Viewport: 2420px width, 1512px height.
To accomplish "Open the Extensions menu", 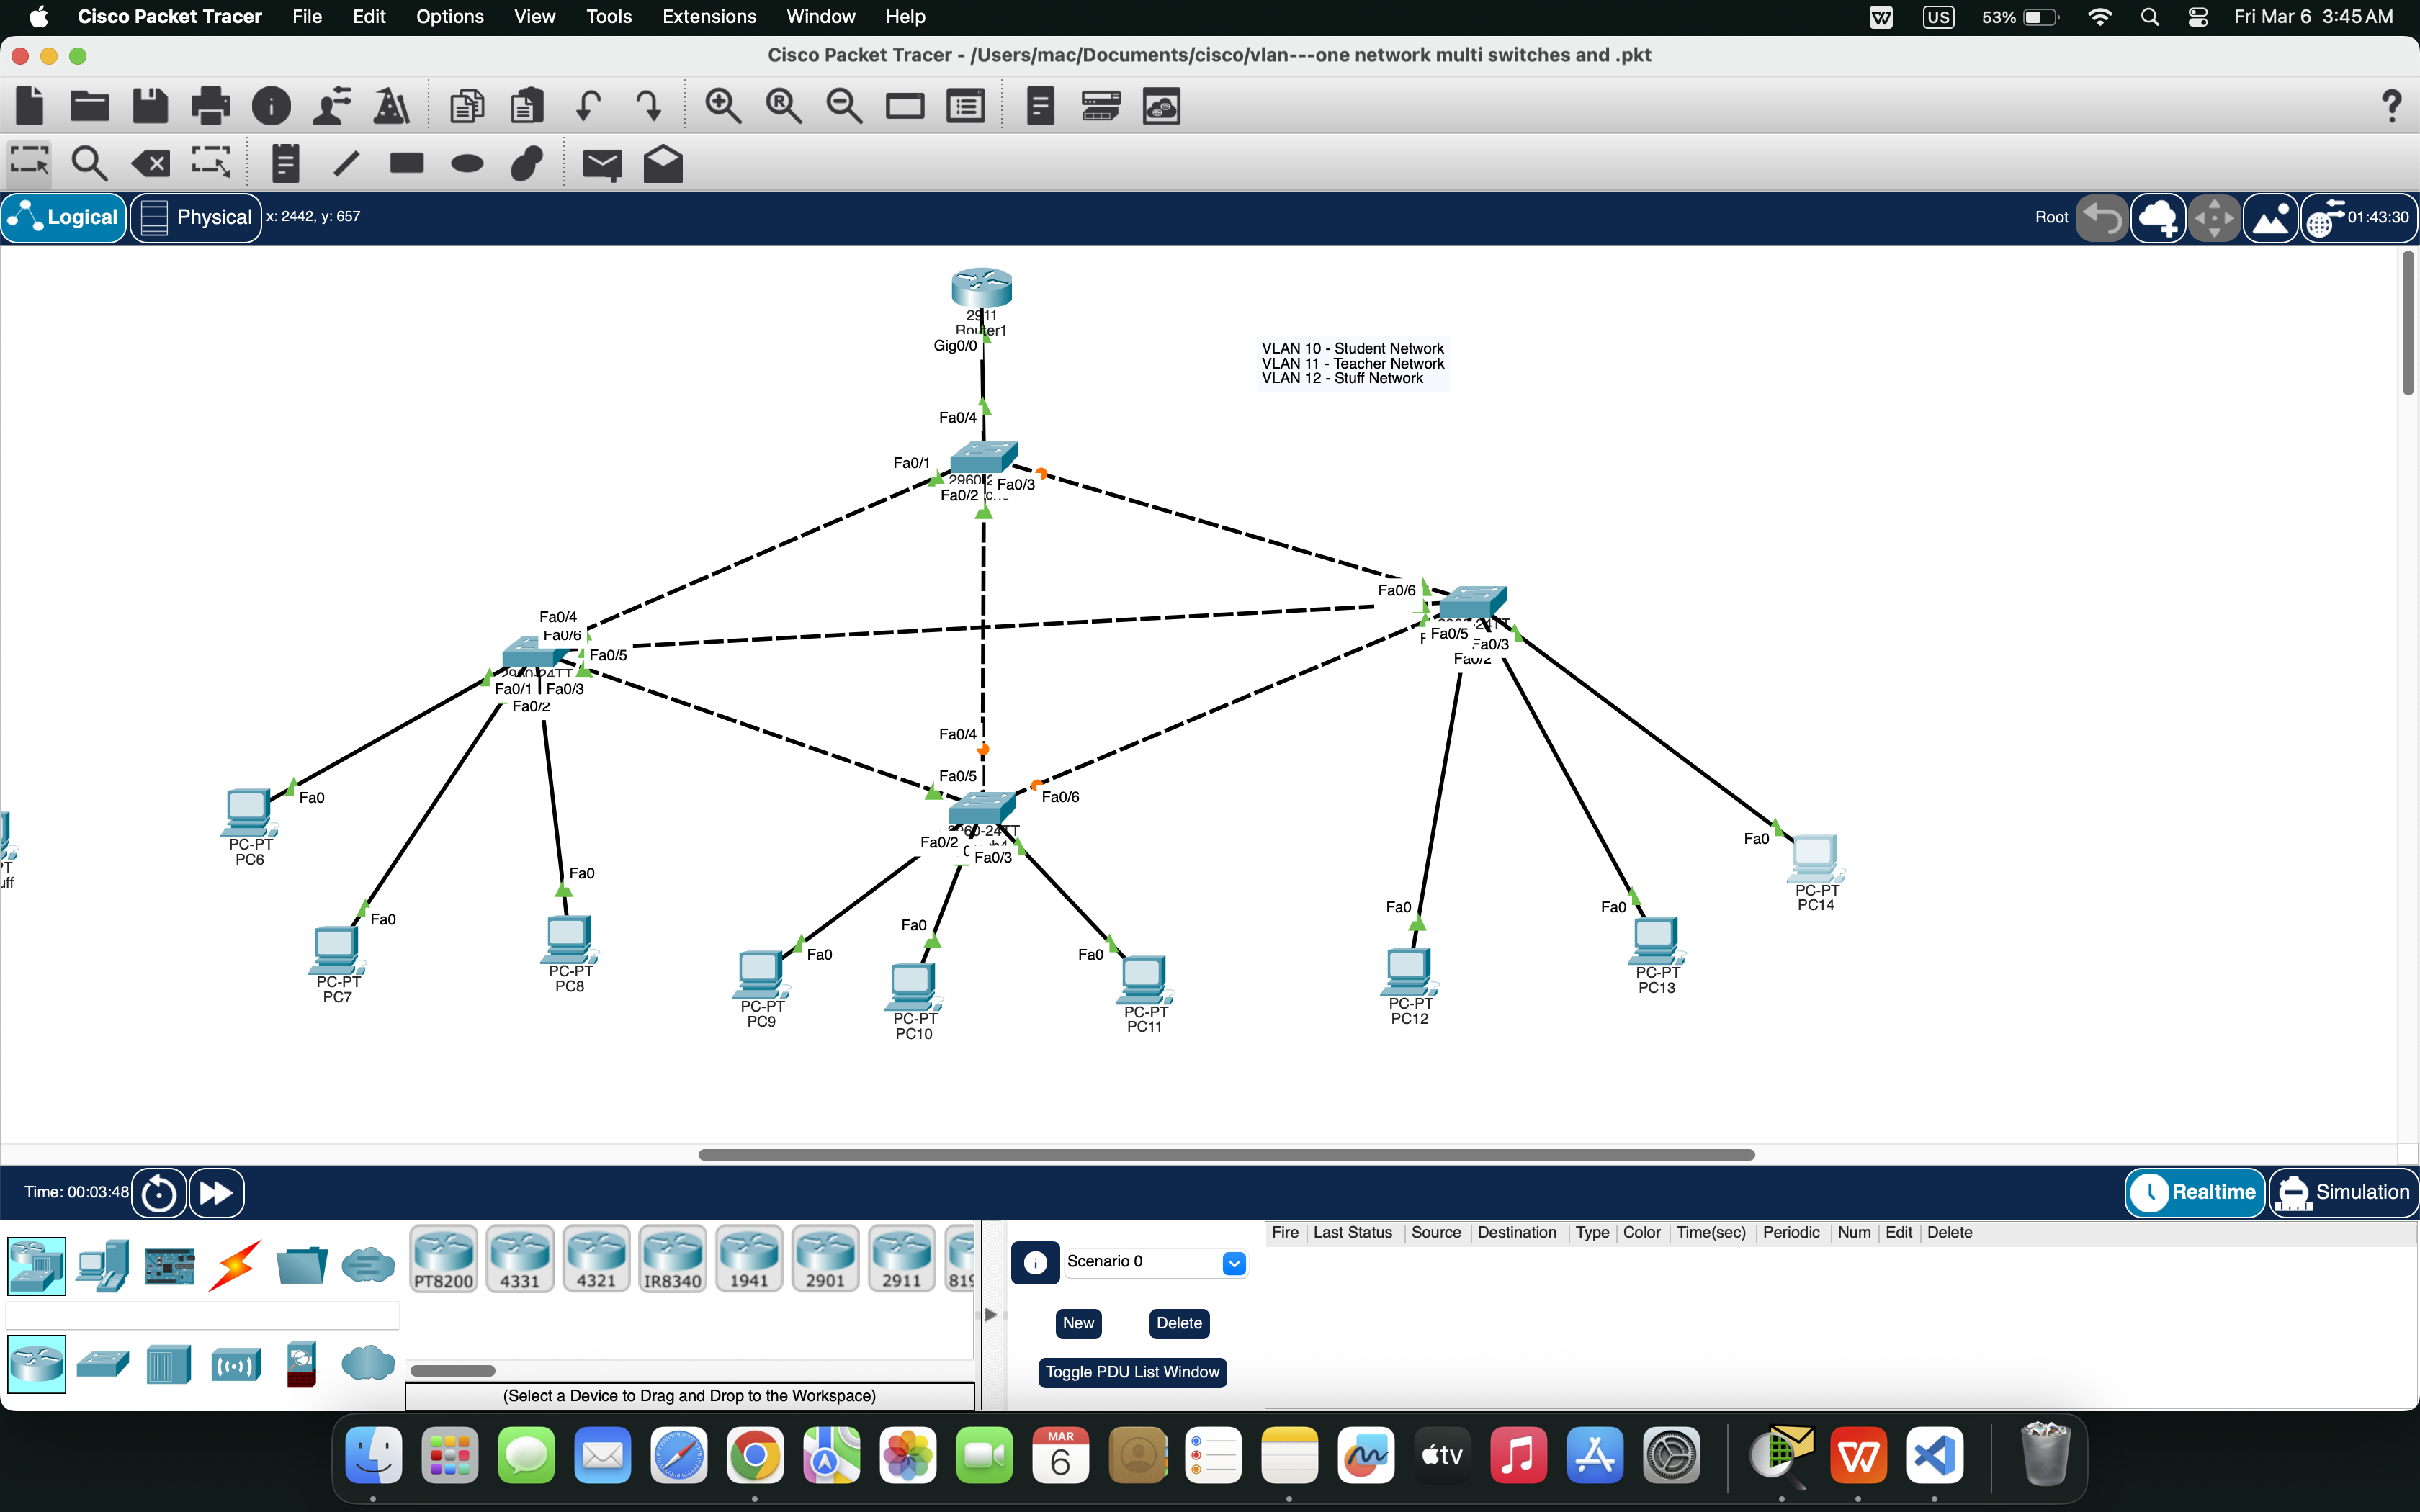I will pyautogui.click(x=708, y=16).
